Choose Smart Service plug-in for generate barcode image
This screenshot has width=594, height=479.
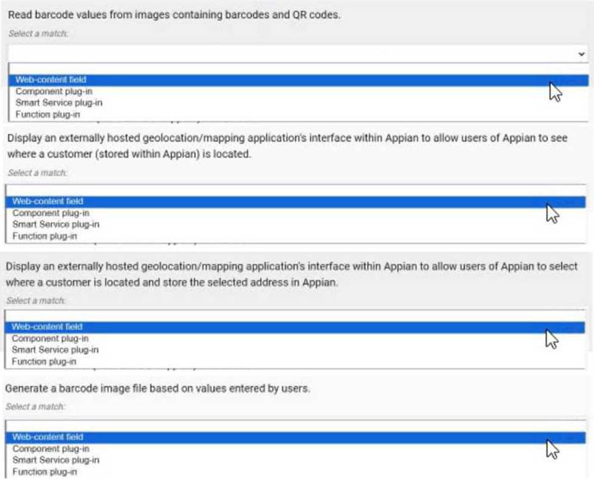[296, 459]
